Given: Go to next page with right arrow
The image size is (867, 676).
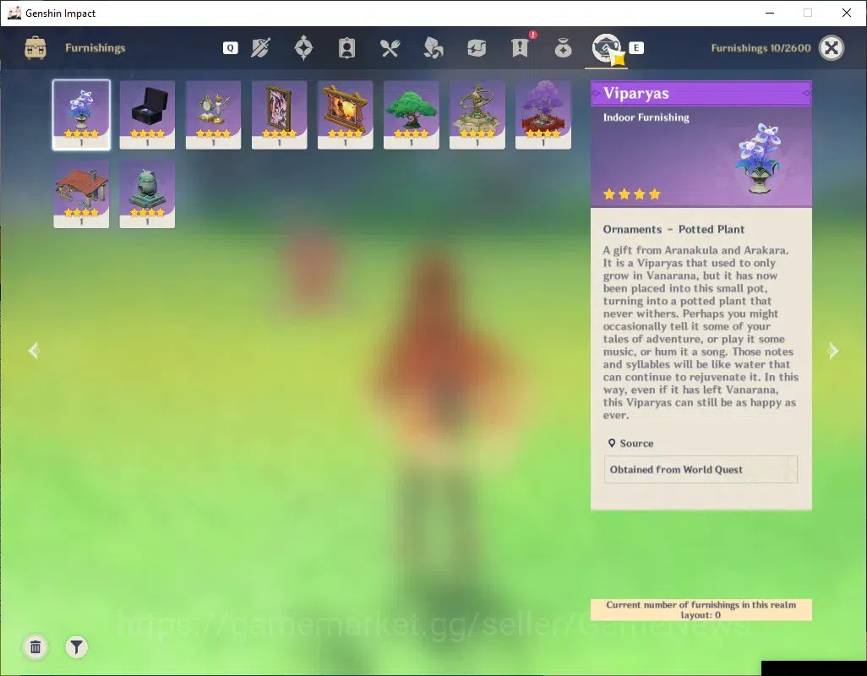Looking at the screenshot, I should tap(832, 351).
